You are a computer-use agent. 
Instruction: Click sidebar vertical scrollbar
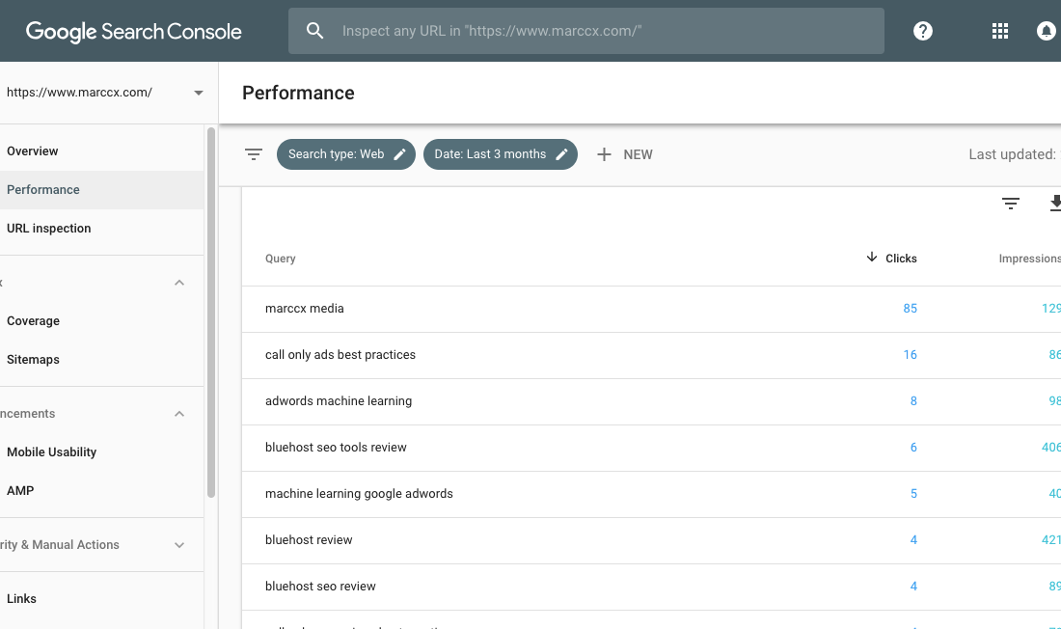(x=211, y=313)
